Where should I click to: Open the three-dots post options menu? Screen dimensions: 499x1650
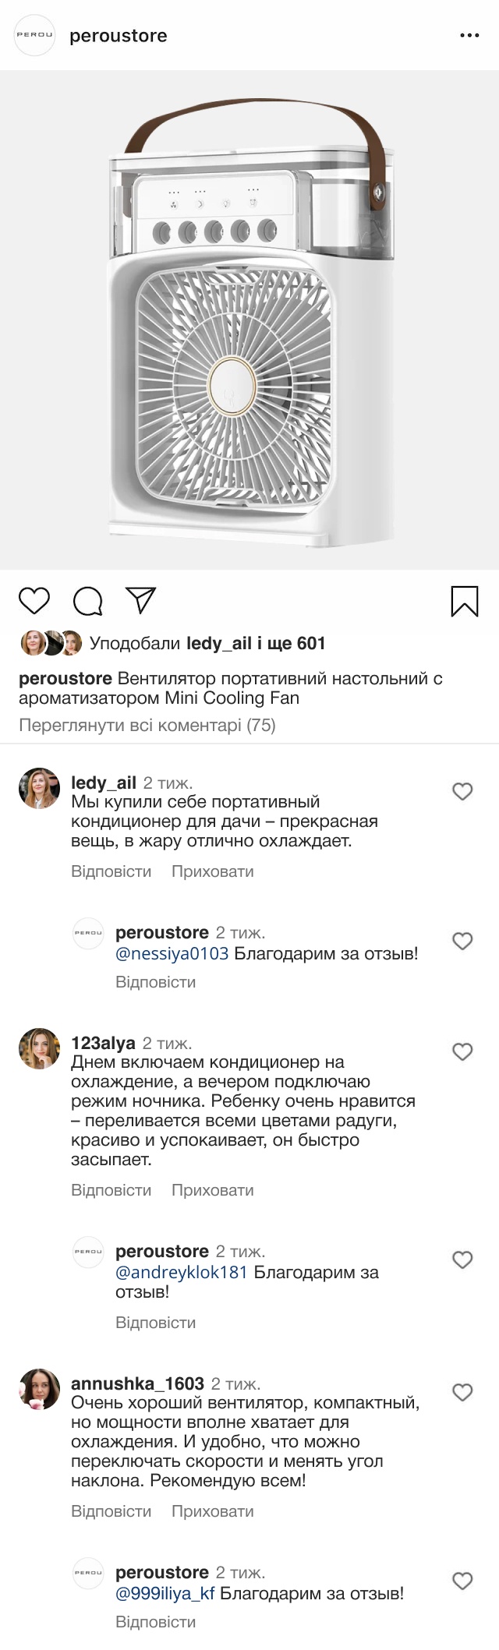(469, 36)
